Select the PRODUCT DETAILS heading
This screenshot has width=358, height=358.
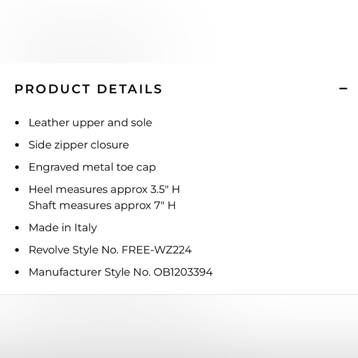[x=88, y=89]
